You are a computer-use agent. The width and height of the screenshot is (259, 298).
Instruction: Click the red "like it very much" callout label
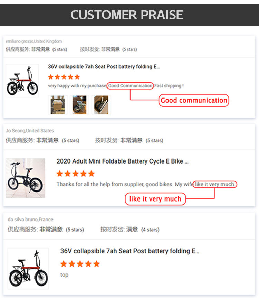tap(155, 199)
